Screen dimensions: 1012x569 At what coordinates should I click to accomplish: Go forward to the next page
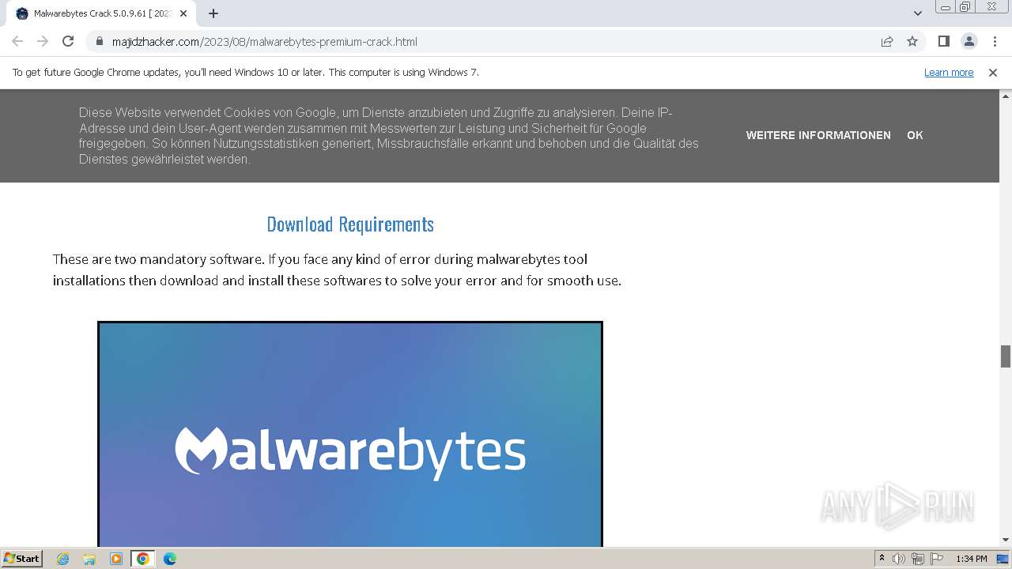(43, 41)
